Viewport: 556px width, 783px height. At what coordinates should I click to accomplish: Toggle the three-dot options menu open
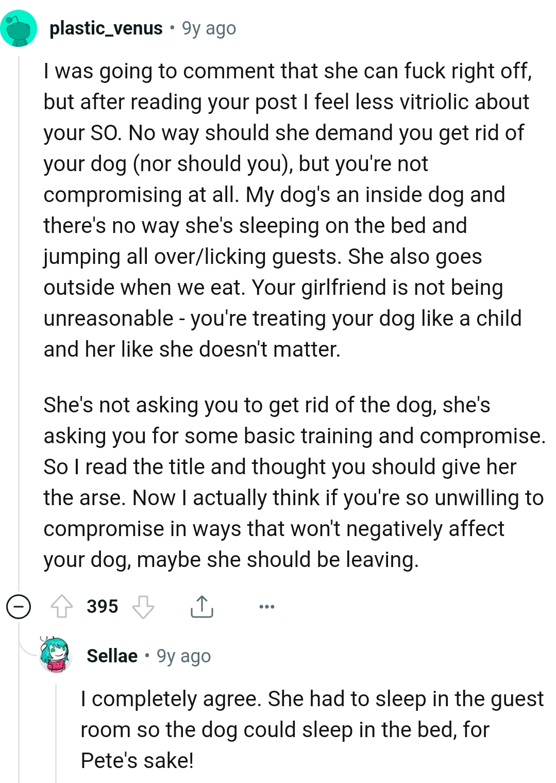pos(266,606)
